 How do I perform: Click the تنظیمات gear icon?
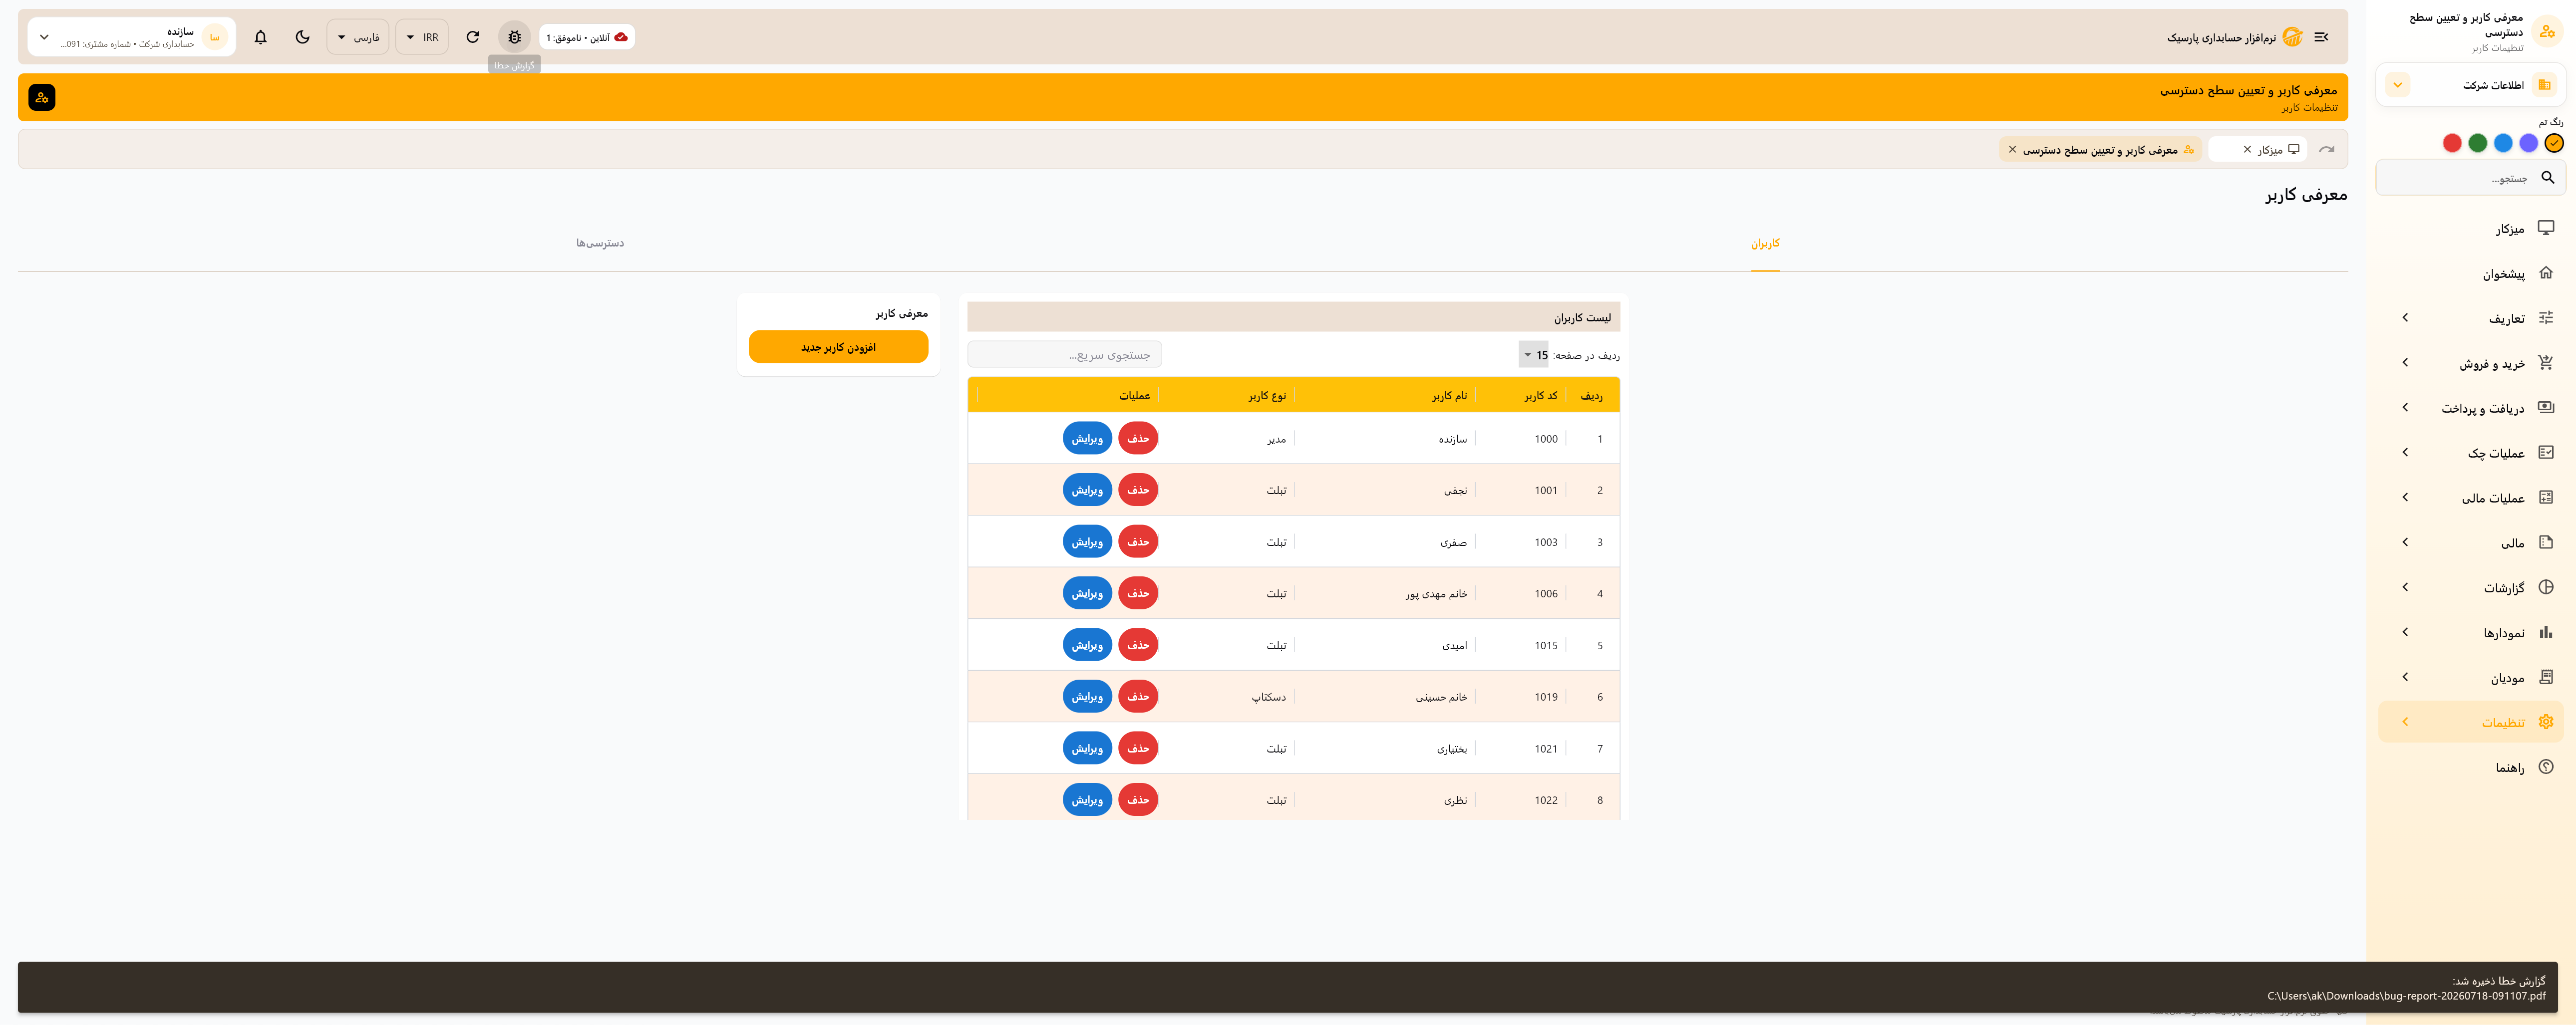point(2546,722)
